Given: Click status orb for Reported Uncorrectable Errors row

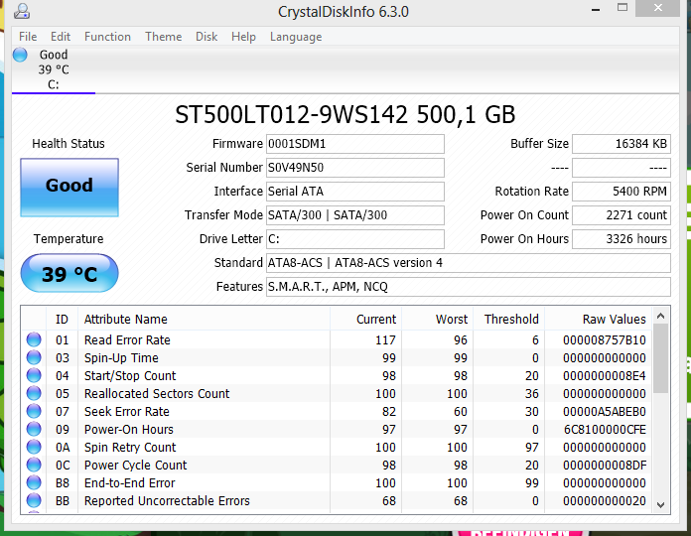Looking at the screenshot, I should click(34, 500).
